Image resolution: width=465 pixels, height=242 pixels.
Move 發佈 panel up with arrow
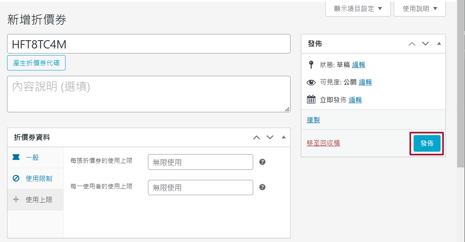tap(412, 44)
